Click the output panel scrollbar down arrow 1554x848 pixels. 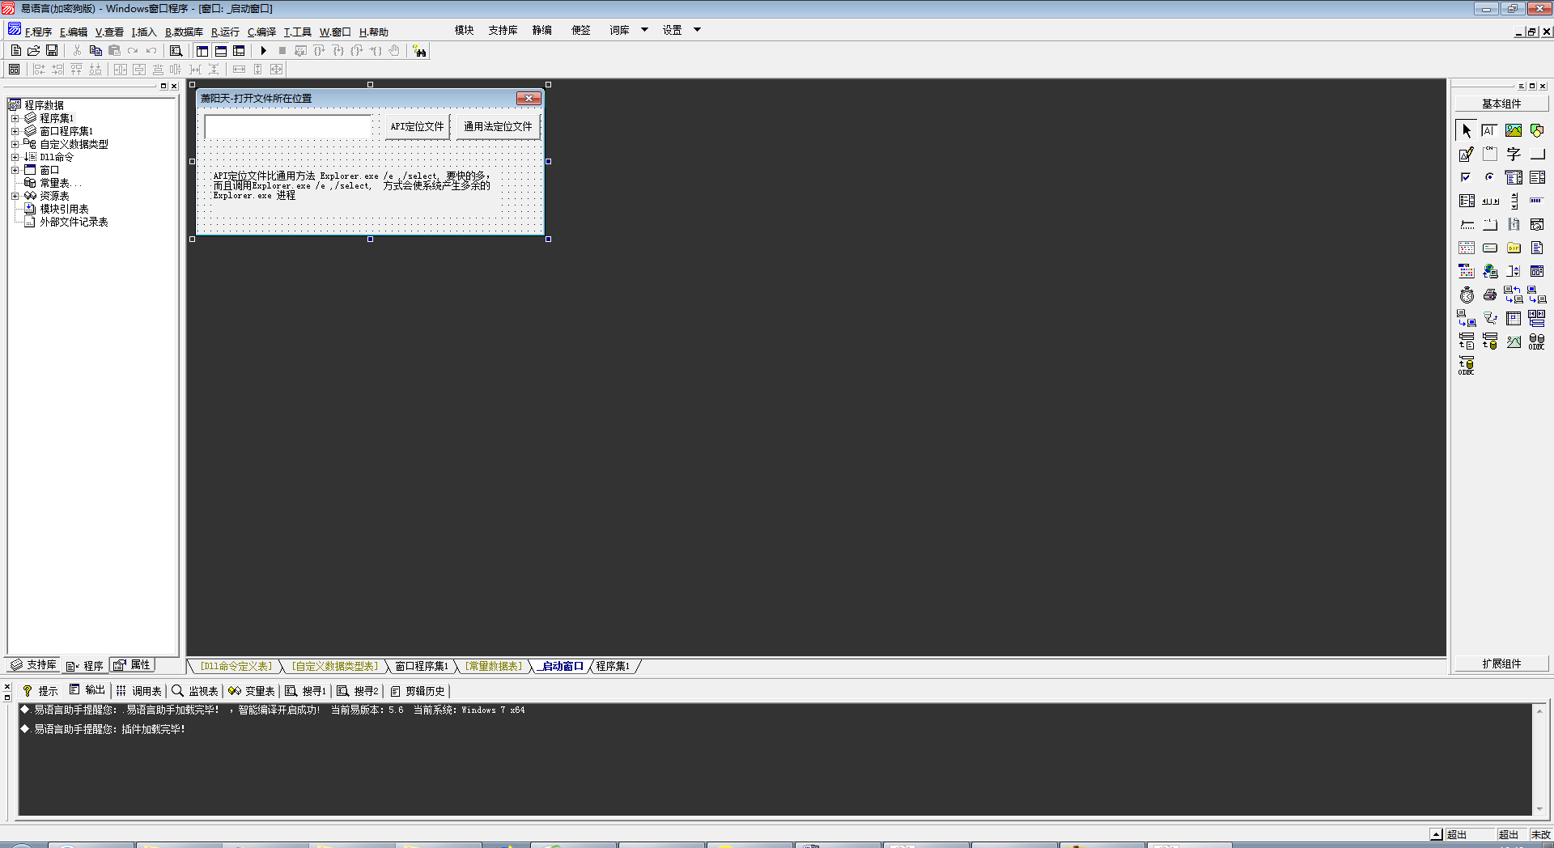(x=1539, y=809)
